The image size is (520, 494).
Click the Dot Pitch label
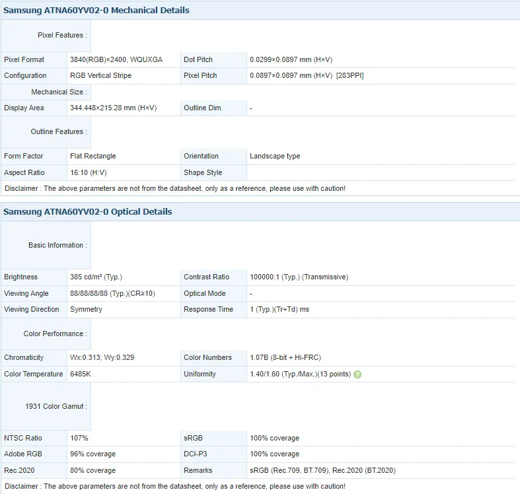(198, 59)
